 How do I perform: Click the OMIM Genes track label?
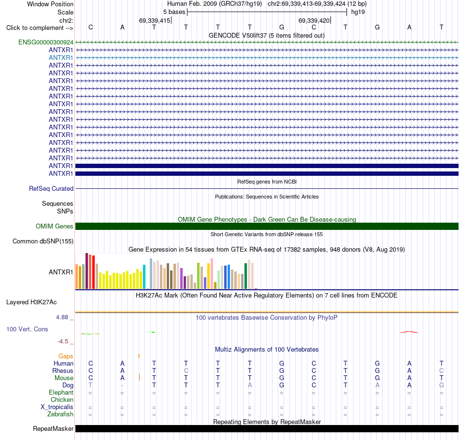54,226
